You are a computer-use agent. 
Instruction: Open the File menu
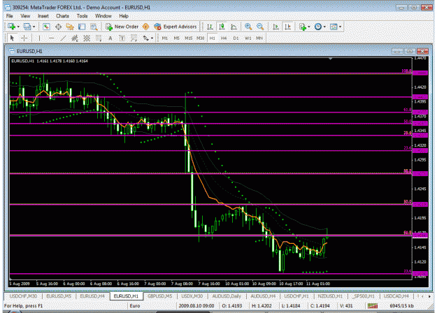pos(10,16)
